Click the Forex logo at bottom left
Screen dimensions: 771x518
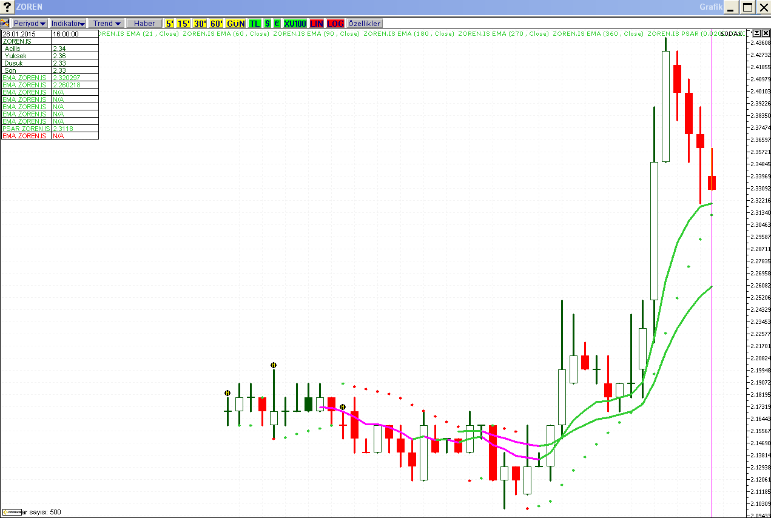point(12,512)
